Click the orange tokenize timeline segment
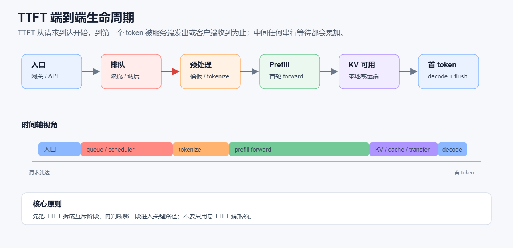This screenshot has width=513, height=248. click(201, 149)
